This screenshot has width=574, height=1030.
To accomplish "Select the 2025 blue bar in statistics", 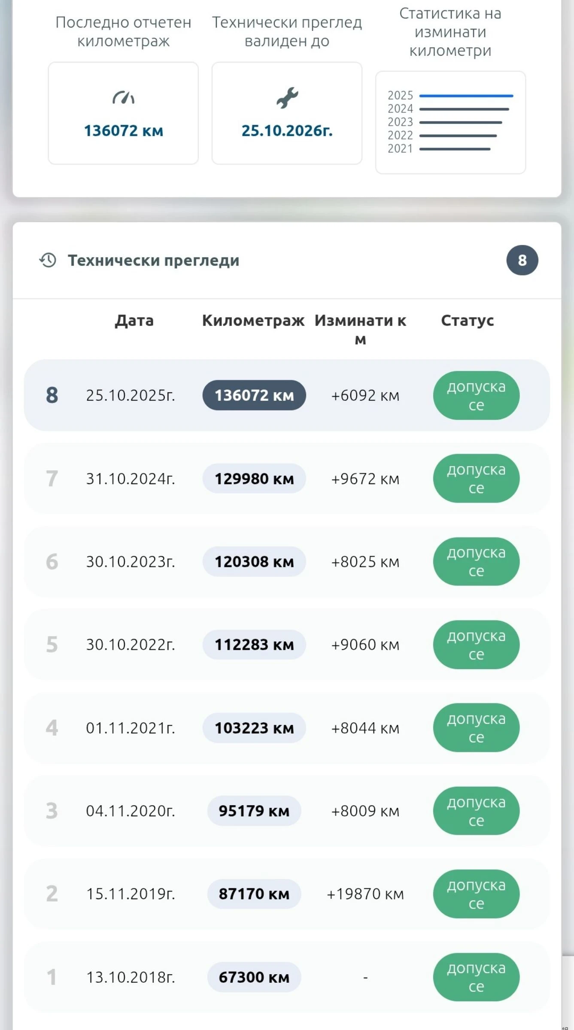I will click(466, 96).
